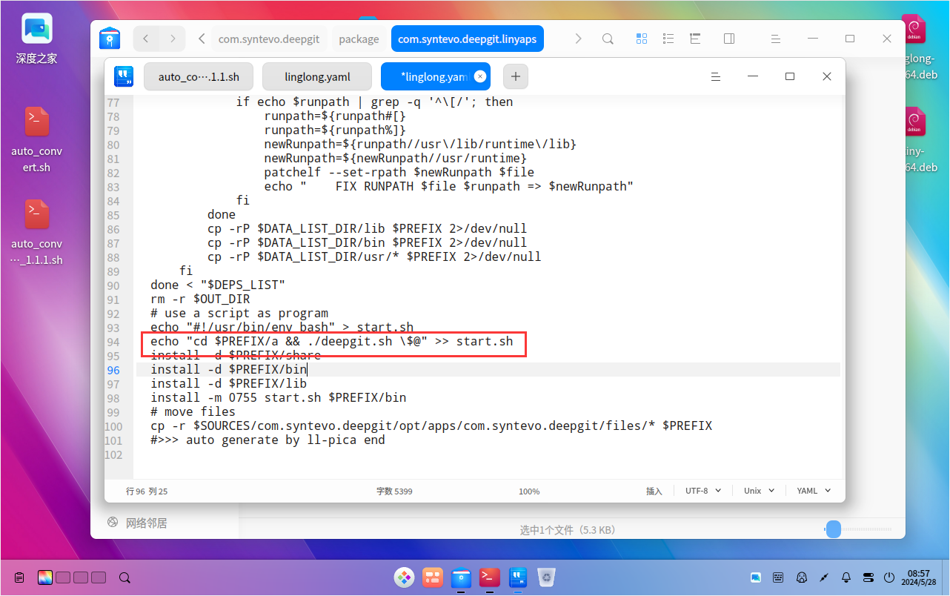The image size is (950, 596).
Task: Click the picture tray icon
Action: (755, 577)
